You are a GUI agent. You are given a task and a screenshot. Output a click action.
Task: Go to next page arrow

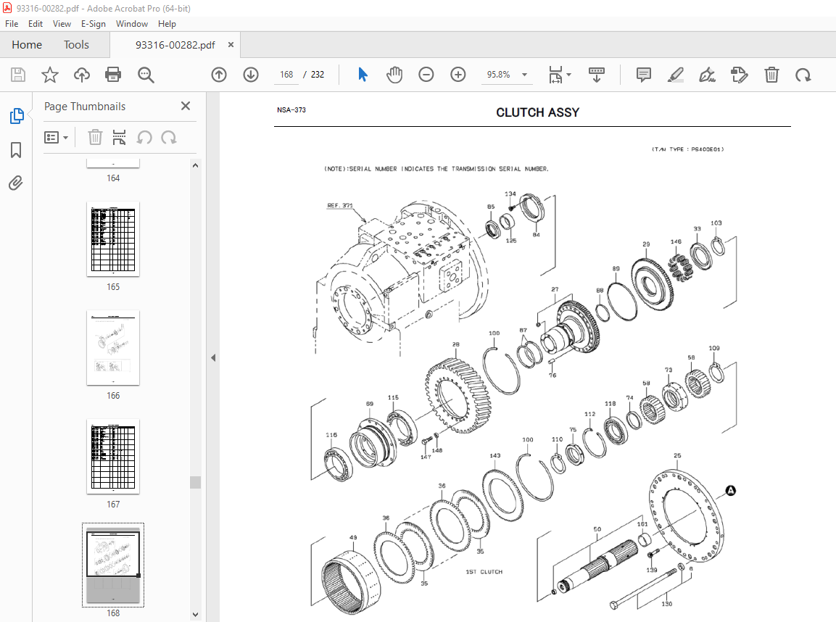[251, 75]
